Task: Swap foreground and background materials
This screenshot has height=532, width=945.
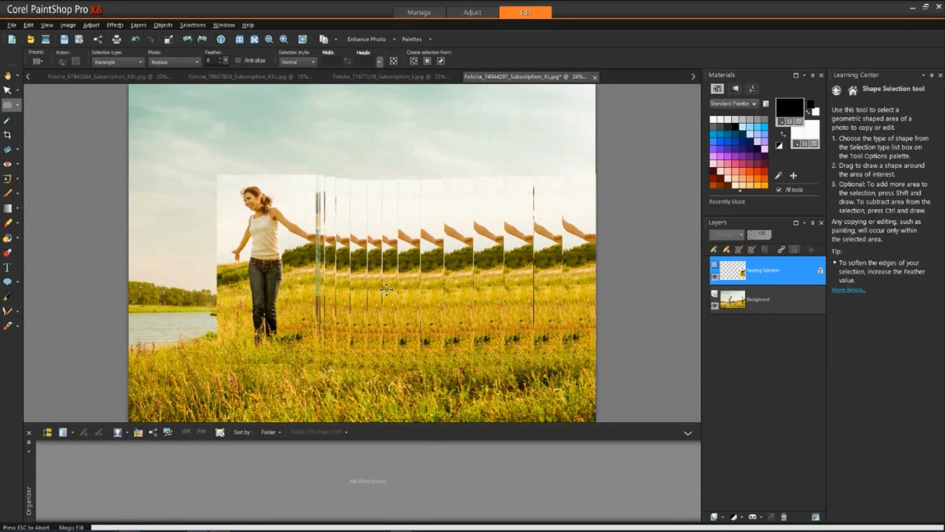Action: 783,134
